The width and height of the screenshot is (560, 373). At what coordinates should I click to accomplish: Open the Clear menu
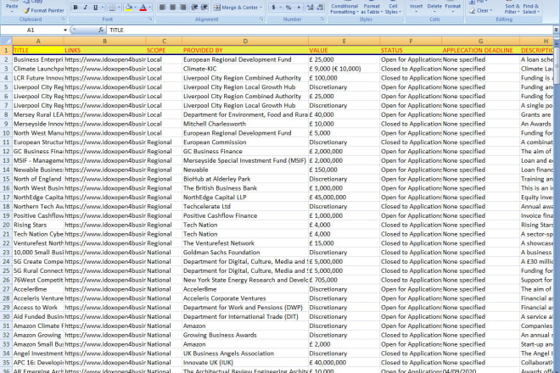(481, 11)
